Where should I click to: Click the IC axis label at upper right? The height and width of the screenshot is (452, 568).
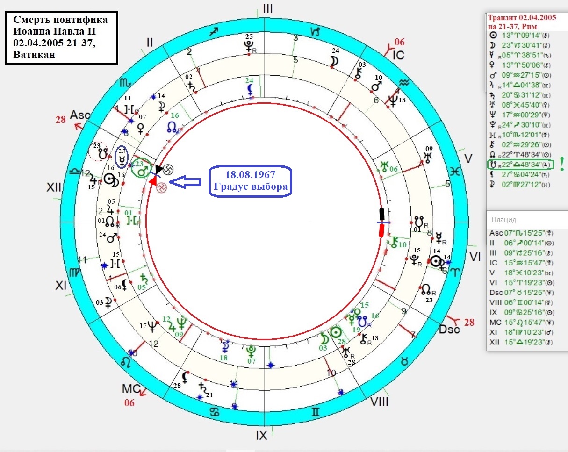click(x=398, y=55)
